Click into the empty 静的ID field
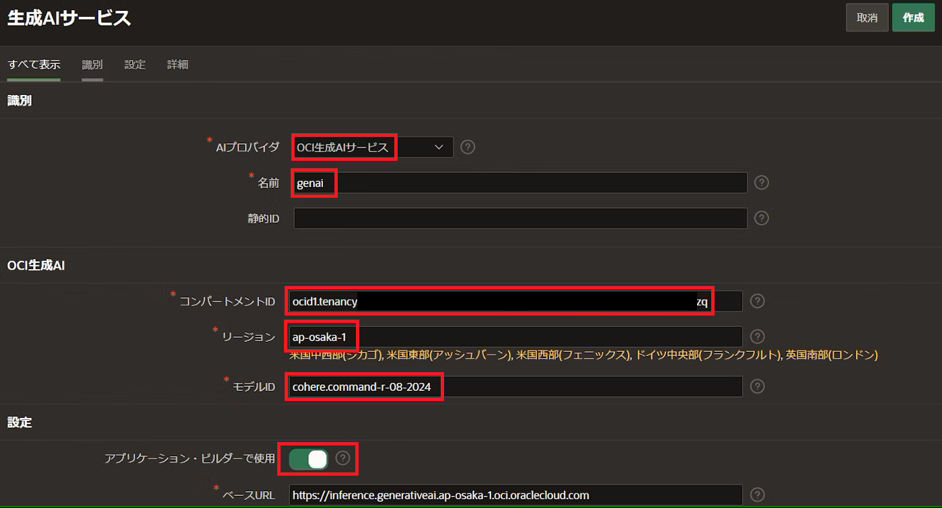 coord(520,218)
